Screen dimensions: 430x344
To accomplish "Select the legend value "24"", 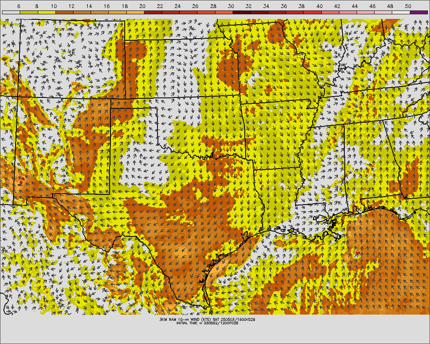I will [x=178, y=6].
